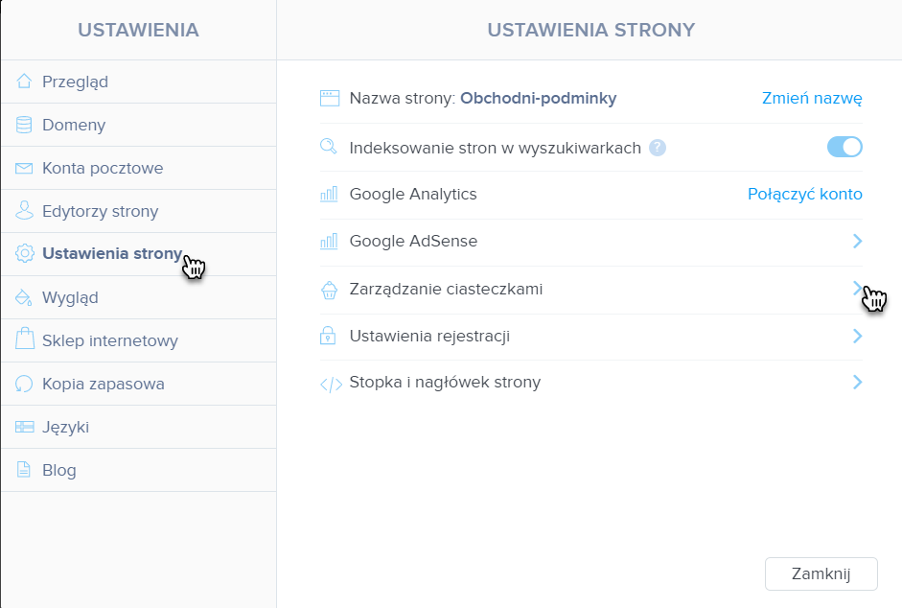Click Połączyć konto for Google Analytics
This screenshot has height=608, width=902.
[x=805, y=194]
